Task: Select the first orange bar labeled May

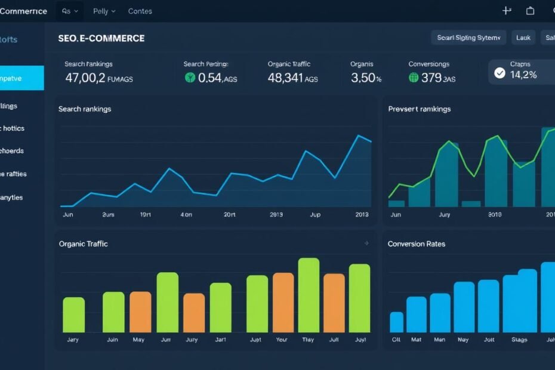Action: (140, 312)
